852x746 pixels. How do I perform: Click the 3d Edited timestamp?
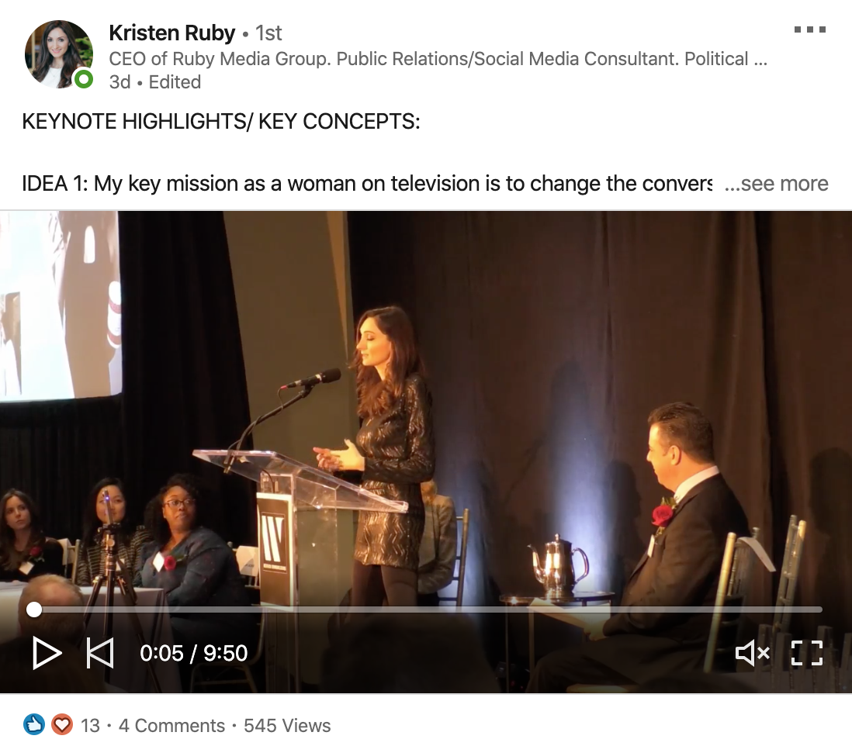155,82
